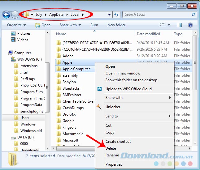Click the refresh icon beside the address bar
The height and width of the screenshot is (170, 200).
[116, 15]
